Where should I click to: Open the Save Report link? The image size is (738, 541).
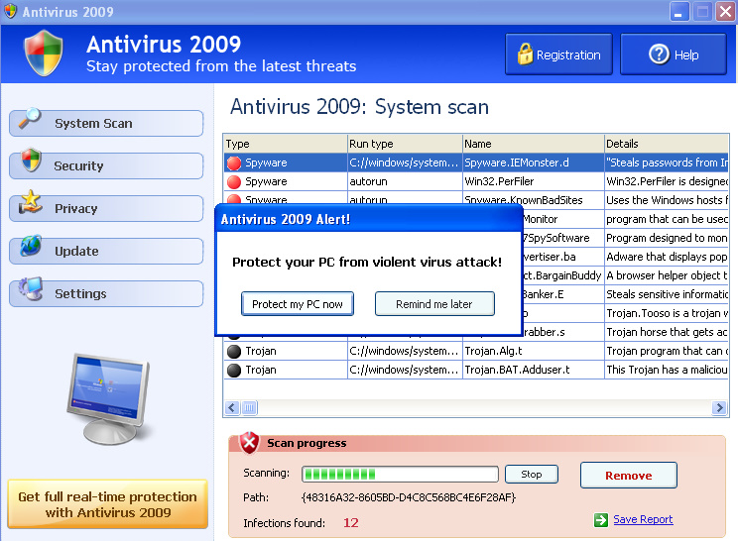tap(643, 519)
